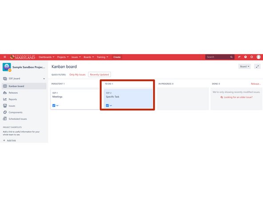
Task: Toggle full screen board view icon
Action: [x=257, y=67]
